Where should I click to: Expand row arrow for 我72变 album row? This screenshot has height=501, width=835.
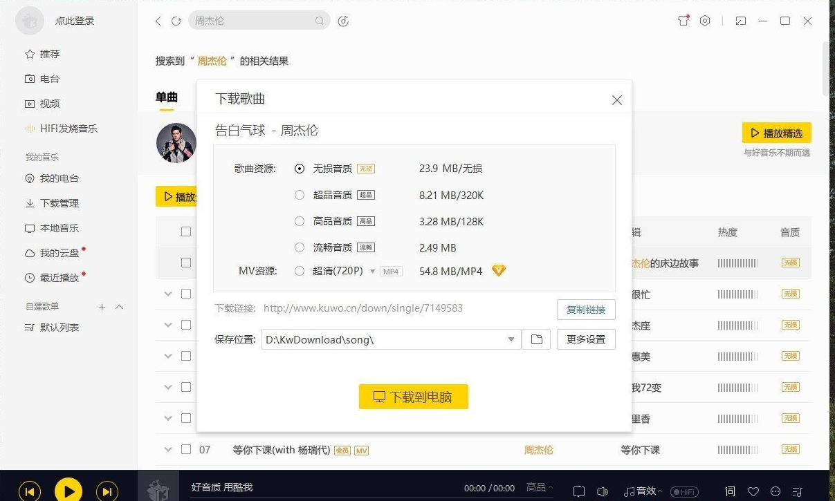[x=167, y=387]
